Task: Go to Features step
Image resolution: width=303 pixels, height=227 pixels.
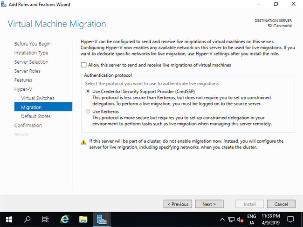Action: click(23, 80)
